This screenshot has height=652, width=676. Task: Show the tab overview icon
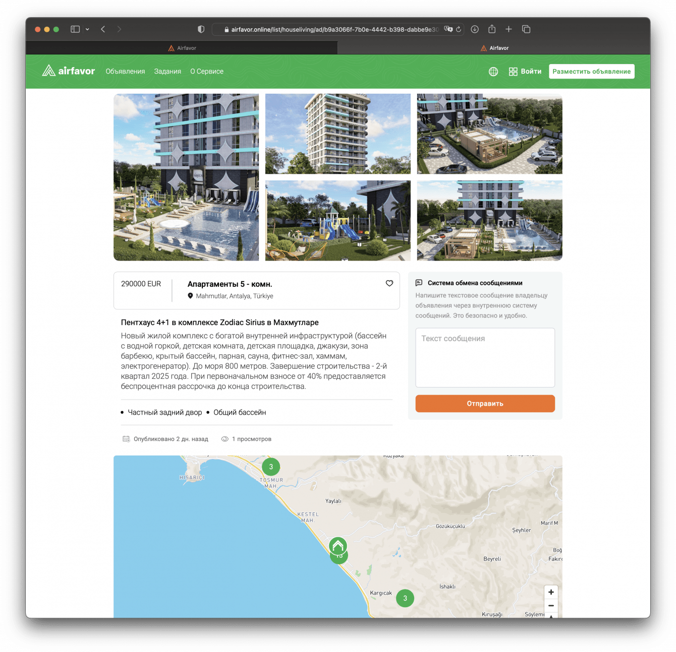526,29
